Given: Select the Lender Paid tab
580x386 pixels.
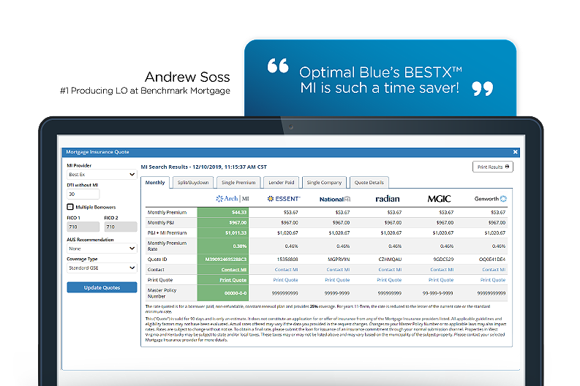Looking at the screenshot, I should click(x=281, y=182).
